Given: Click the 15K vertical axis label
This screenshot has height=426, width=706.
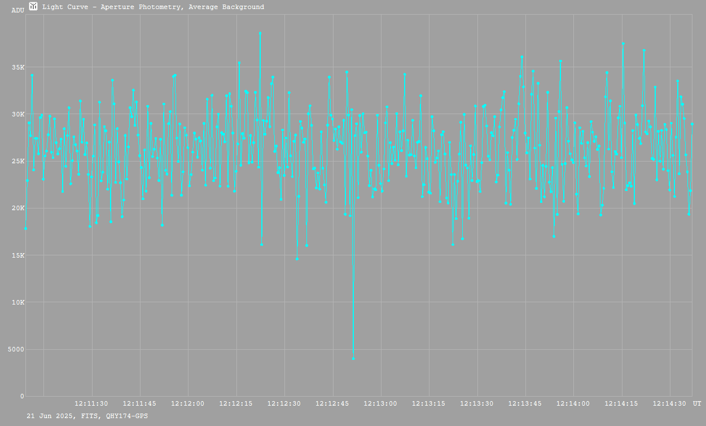Looking at the screenshot, I should [x=19, y=255].
